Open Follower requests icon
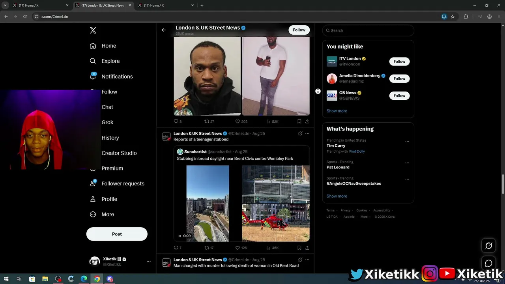This screenshot has height=284, width=505. click(x=93, y=183)
